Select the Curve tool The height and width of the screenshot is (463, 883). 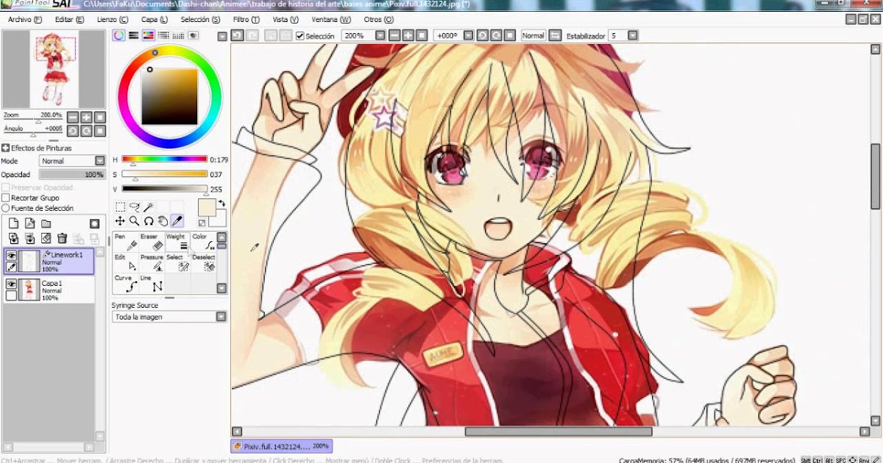pos(126,283)
